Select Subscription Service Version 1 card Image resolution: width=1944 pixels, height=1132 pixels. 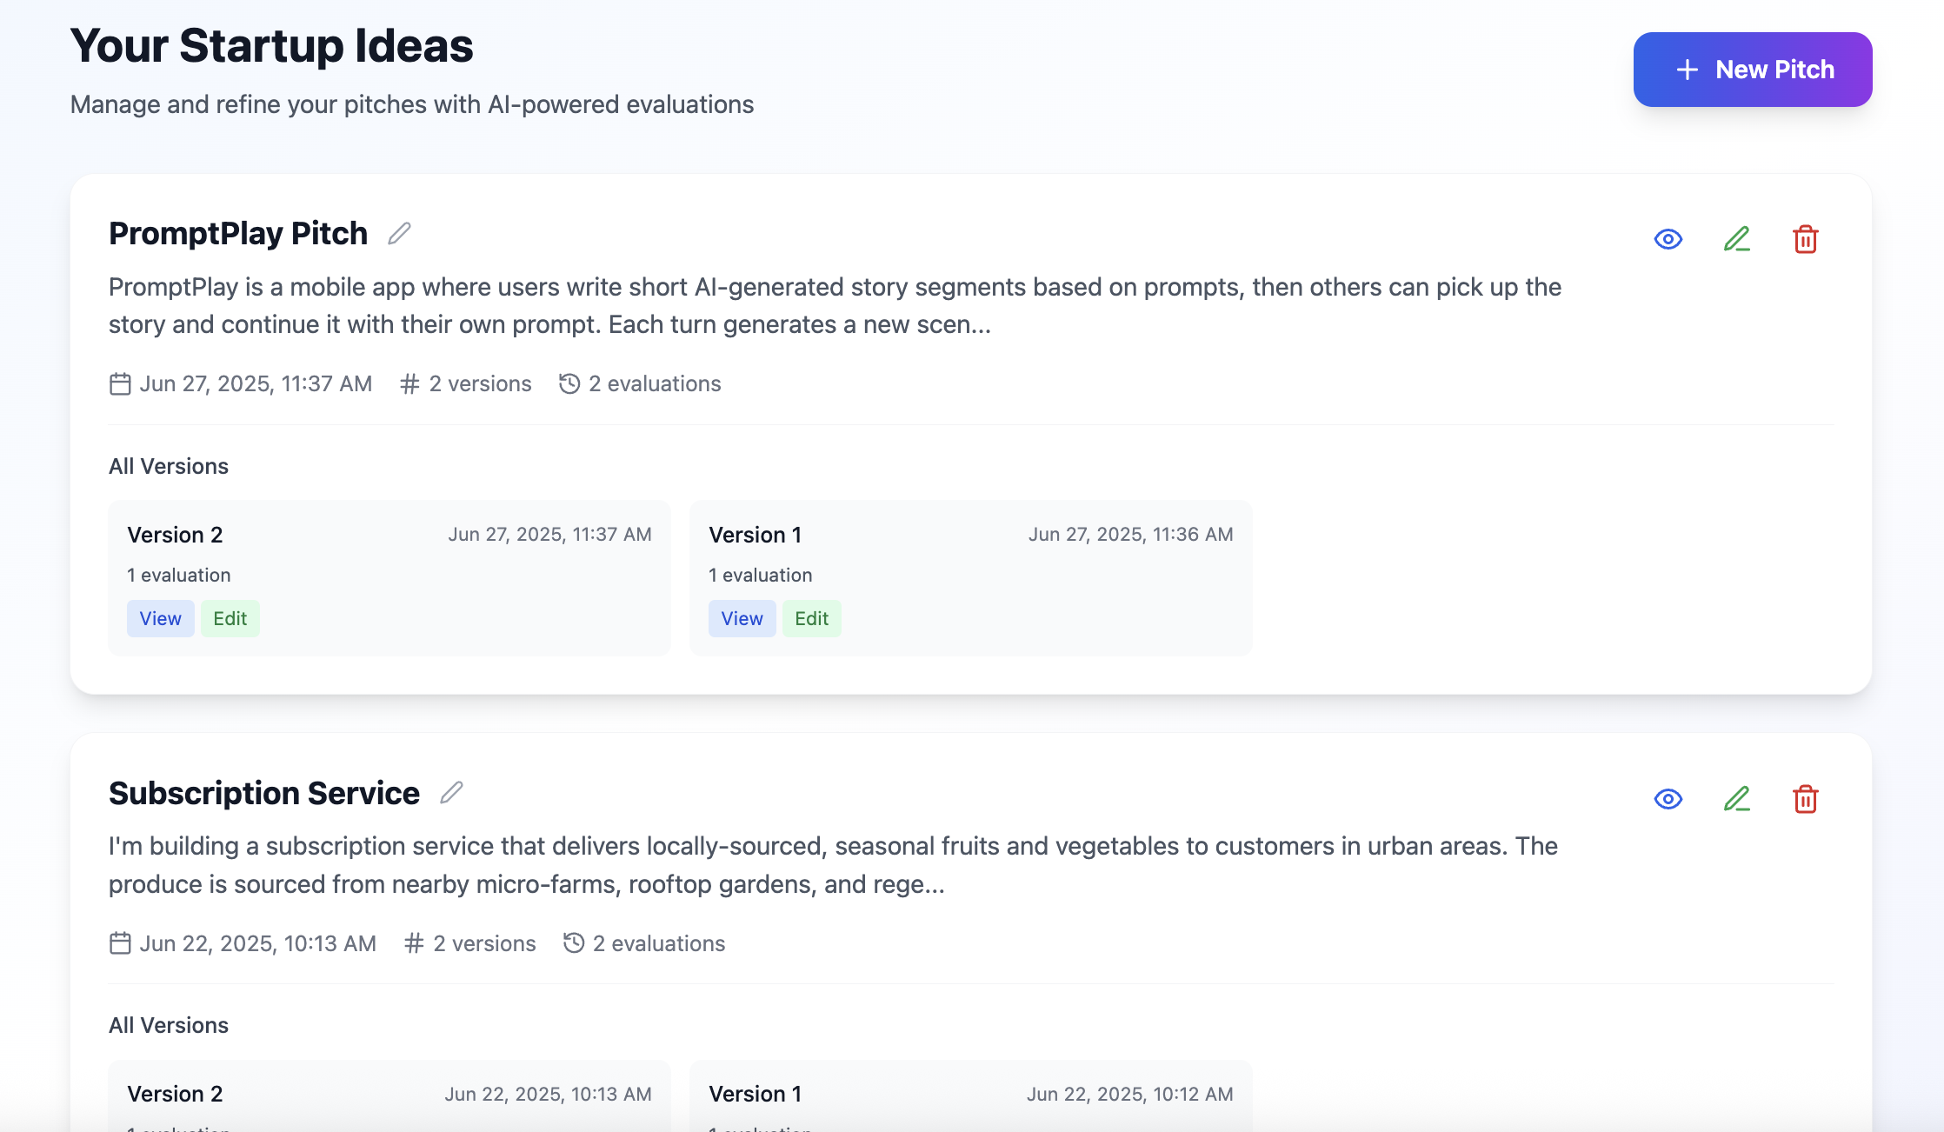pyautogui.click(x=970, y=1095)
